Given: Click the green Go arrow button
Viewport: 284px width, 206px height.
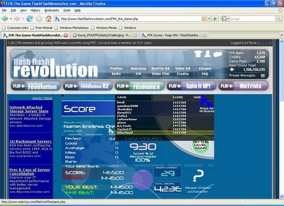Looking at the screenshot, I should 215,19.
